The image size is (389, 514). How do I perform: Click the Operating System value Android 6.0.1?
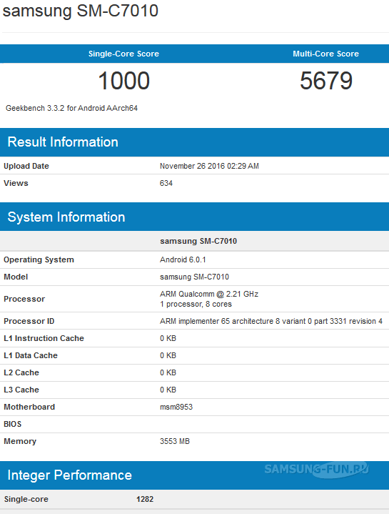[x=183, y=260]
